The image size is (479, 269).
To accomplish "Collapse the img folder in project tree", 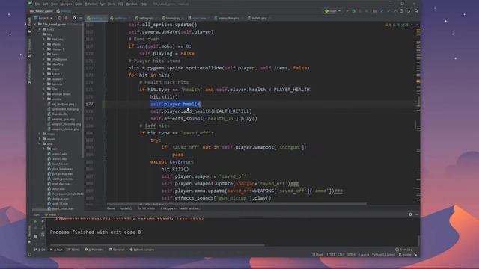I will 40,34.
